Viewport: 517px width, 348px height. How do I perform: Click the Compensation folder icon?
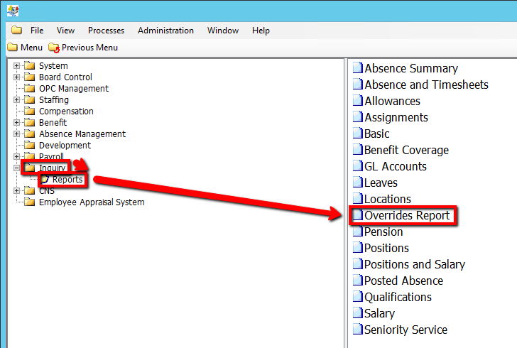pyautogui.click(x=29, y=112)
